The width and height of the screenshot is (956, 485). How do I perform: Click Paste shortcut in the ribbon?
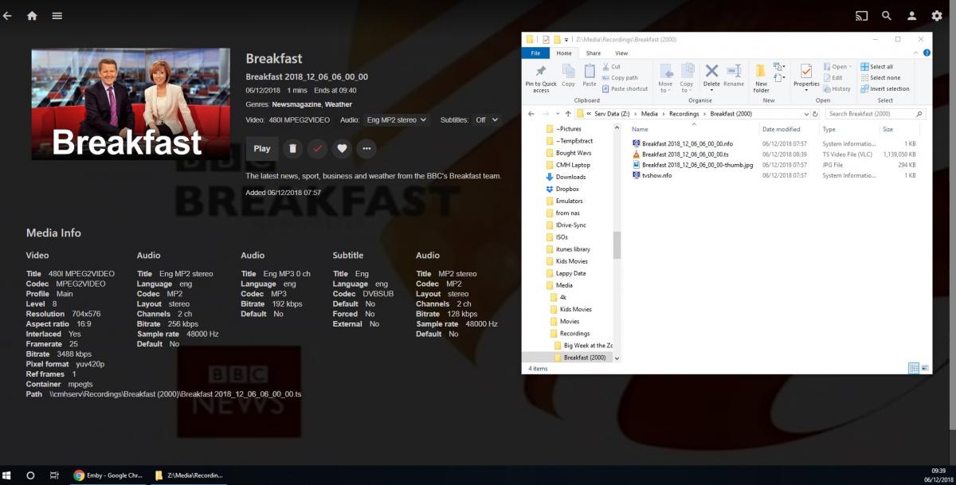coord(625,88)
